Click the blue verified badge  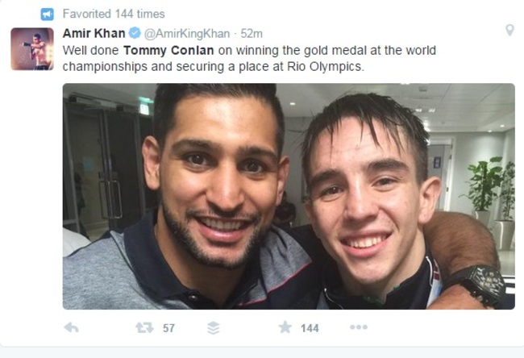pos(135,33)
